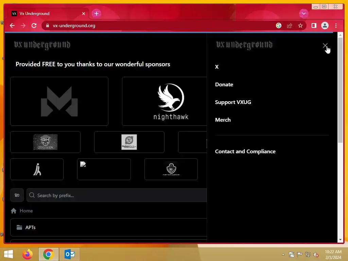The width and height of the screenshot is (348, 261).
Task: Close the Vx Underground tab
Action: point(84,14)
